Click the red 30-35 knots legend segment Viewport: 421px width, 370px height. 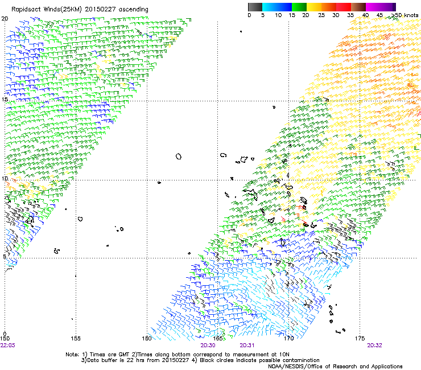pyautogui.click(x=344, y=7)
